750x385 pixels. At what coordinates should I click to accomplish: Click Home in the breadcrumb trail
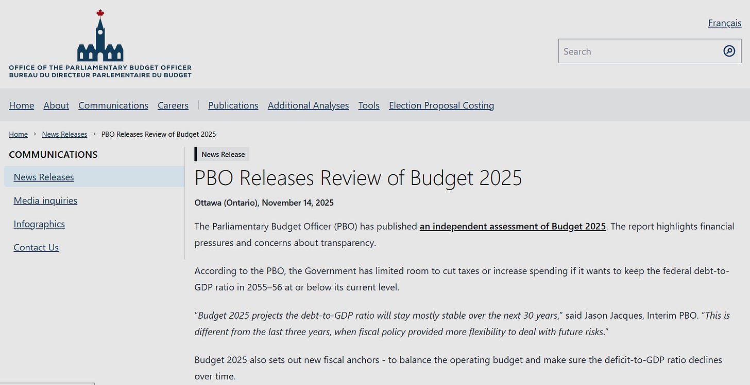(18, 134)
